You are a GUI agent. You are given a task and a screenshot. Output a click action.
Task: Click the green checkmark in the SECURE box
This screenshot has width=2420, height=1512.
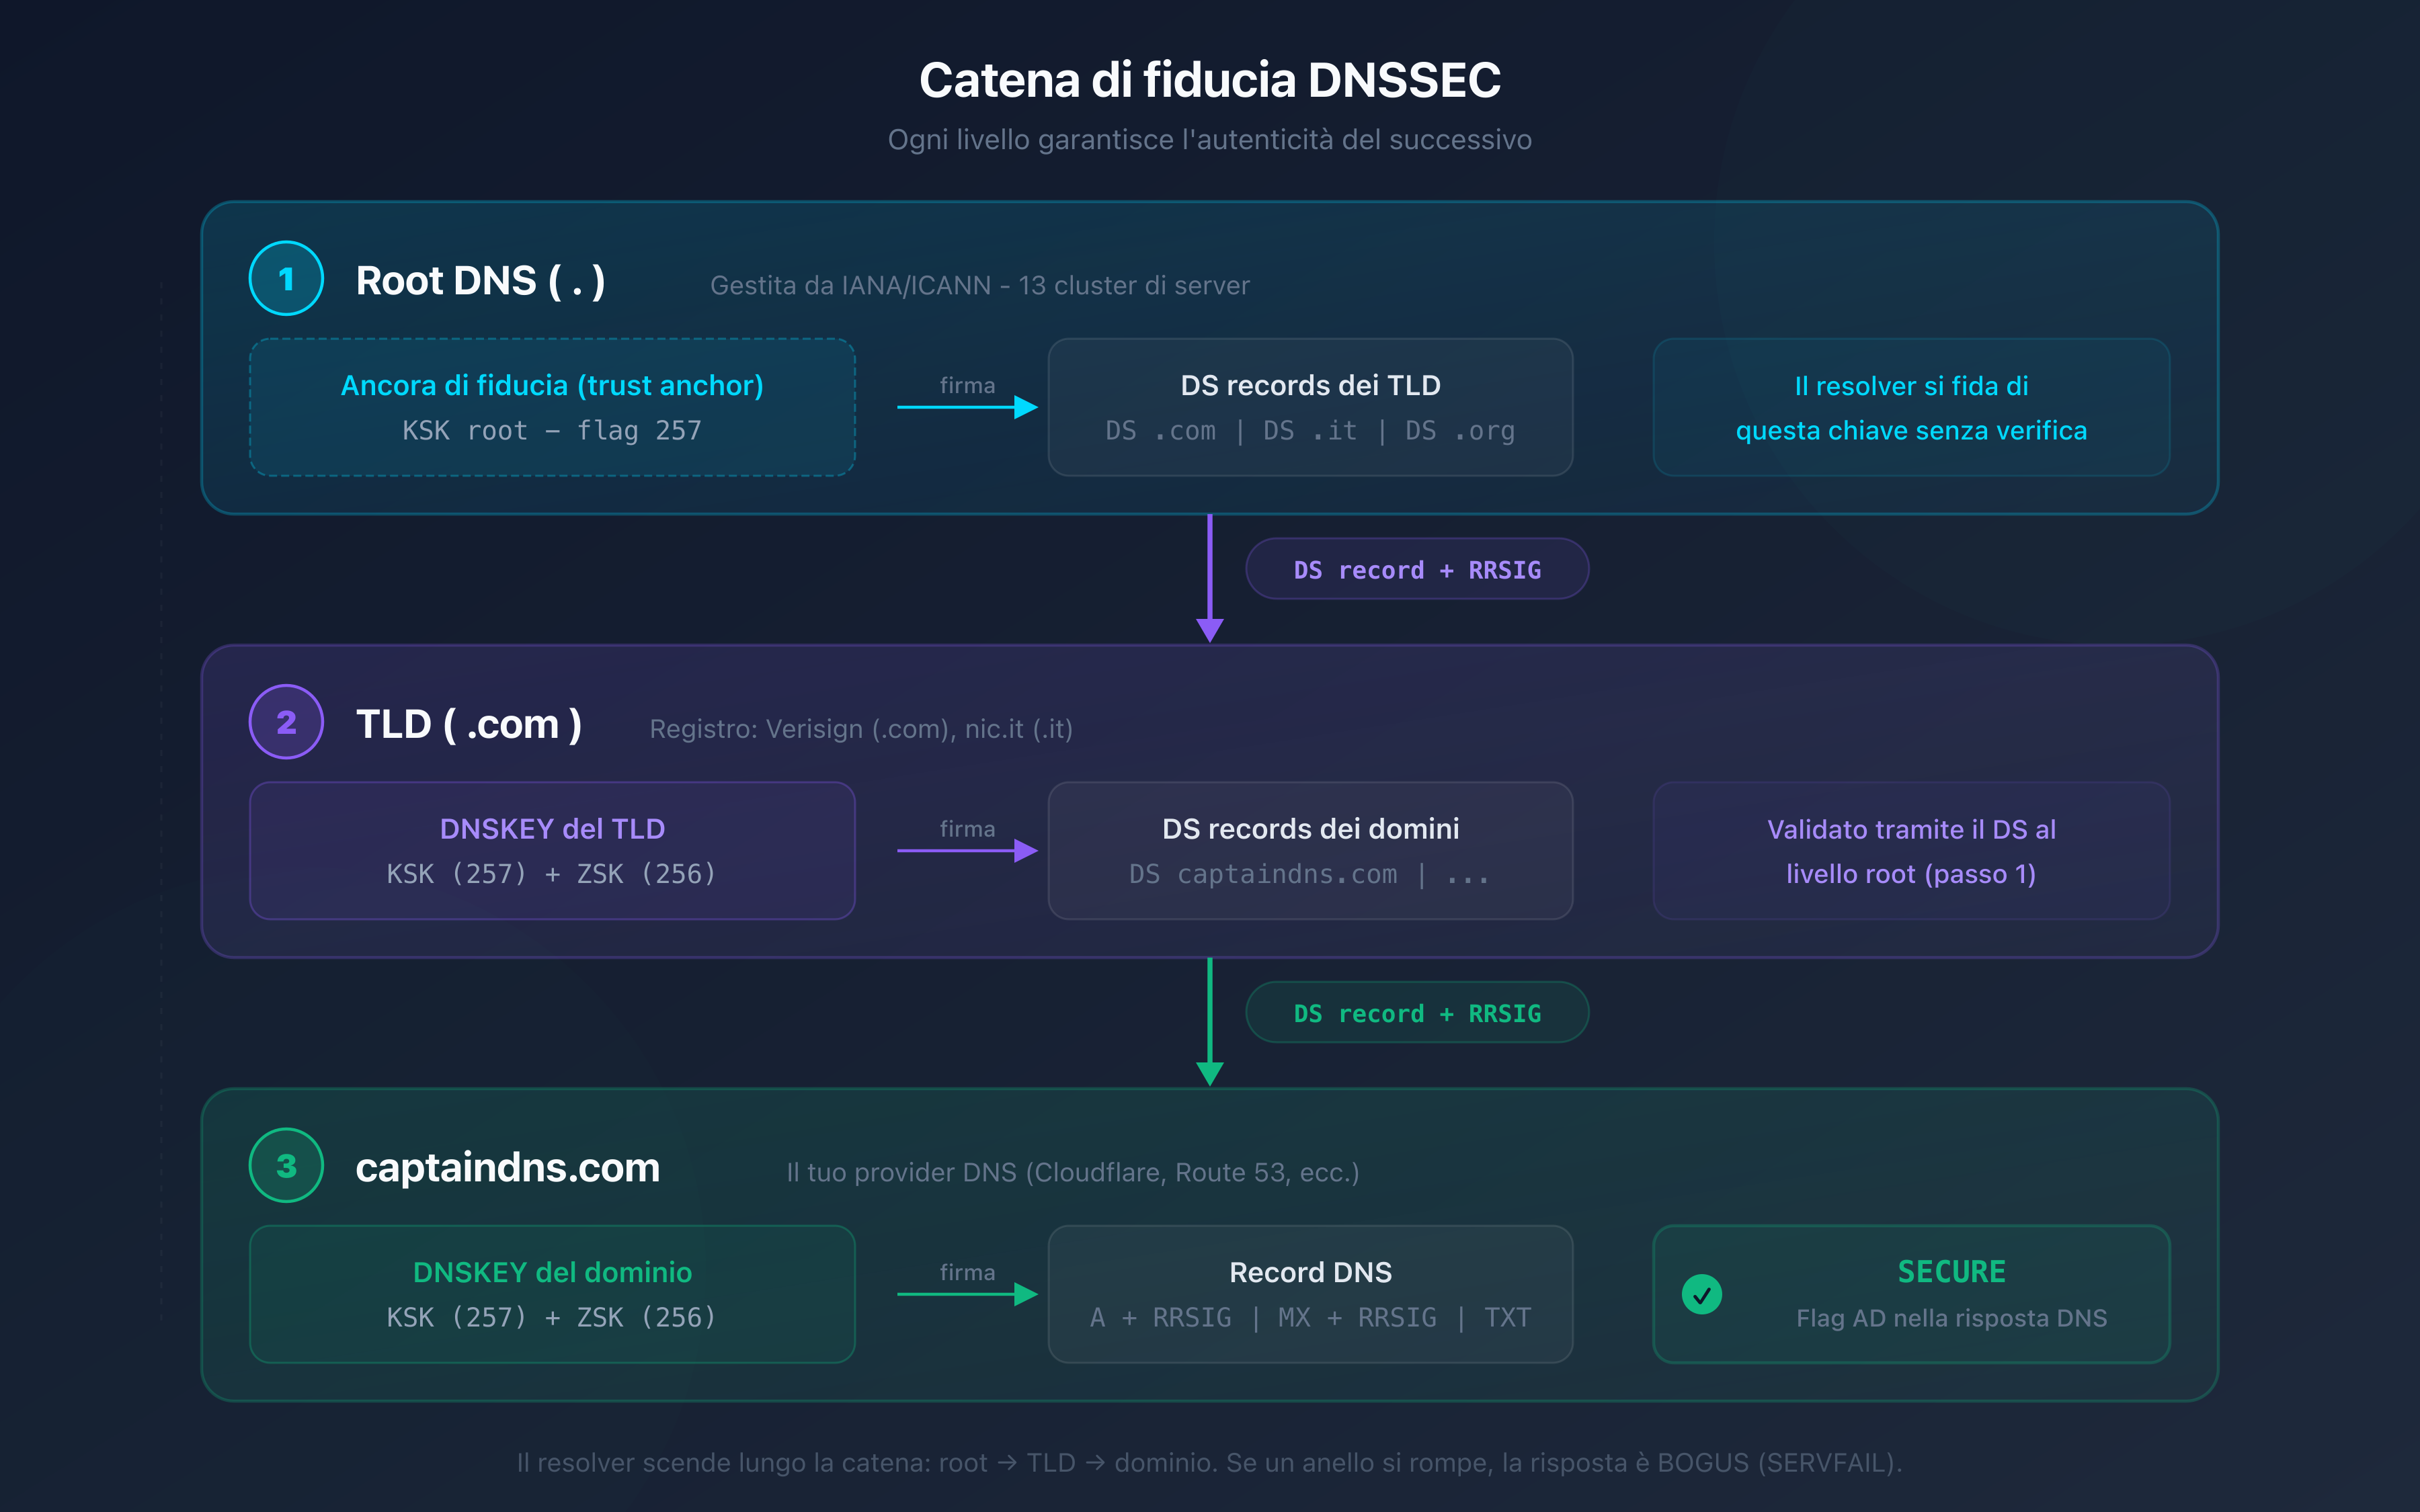pos(1703,1294)
